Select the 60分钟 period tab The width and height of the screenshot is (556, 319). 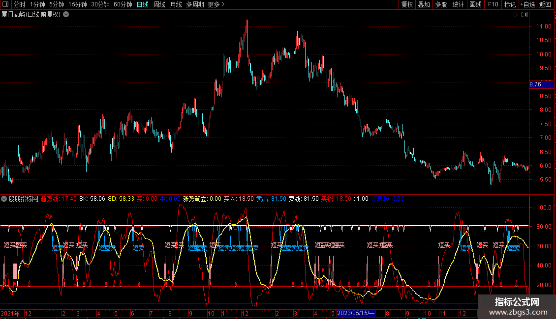click(123, 4)
